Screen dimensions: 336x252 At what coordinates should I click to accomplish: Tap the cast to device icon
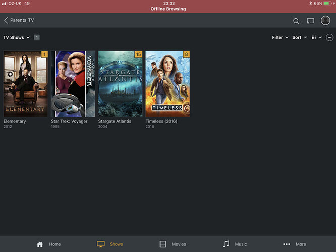click(x=310, y=21)
